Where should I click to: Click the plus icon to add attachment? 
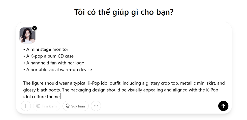[x=26, y=106]
